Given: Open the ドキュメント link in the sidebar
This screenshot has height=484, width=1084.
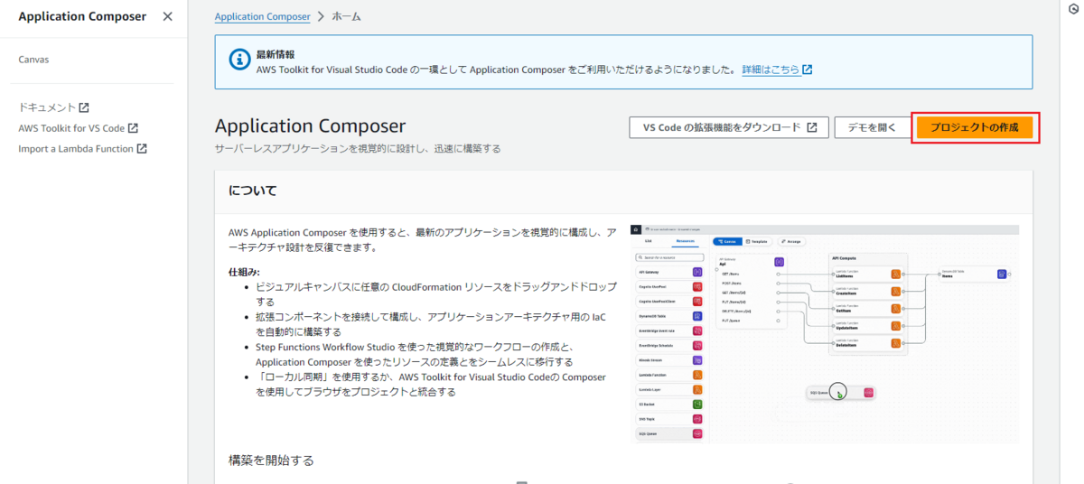Looking at the screenshot, I should coord(53,107).
